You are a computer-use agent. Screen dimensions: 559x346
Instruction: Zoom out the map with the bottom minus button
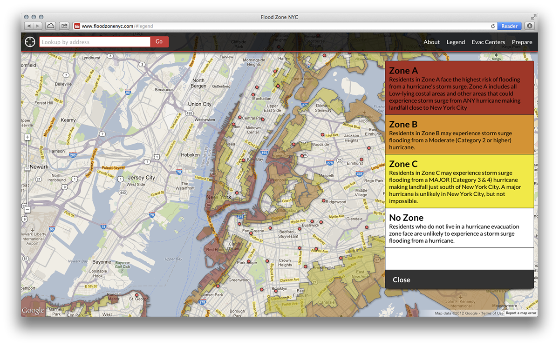tap(27, 210)
